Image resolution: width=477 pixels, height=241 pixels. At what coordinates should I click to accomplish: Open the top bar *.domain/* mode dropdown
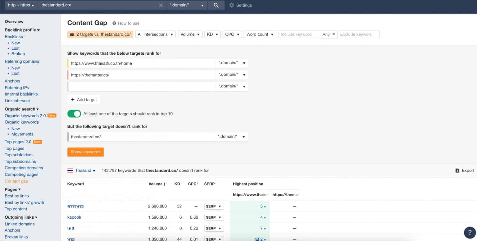click(187, 5)
